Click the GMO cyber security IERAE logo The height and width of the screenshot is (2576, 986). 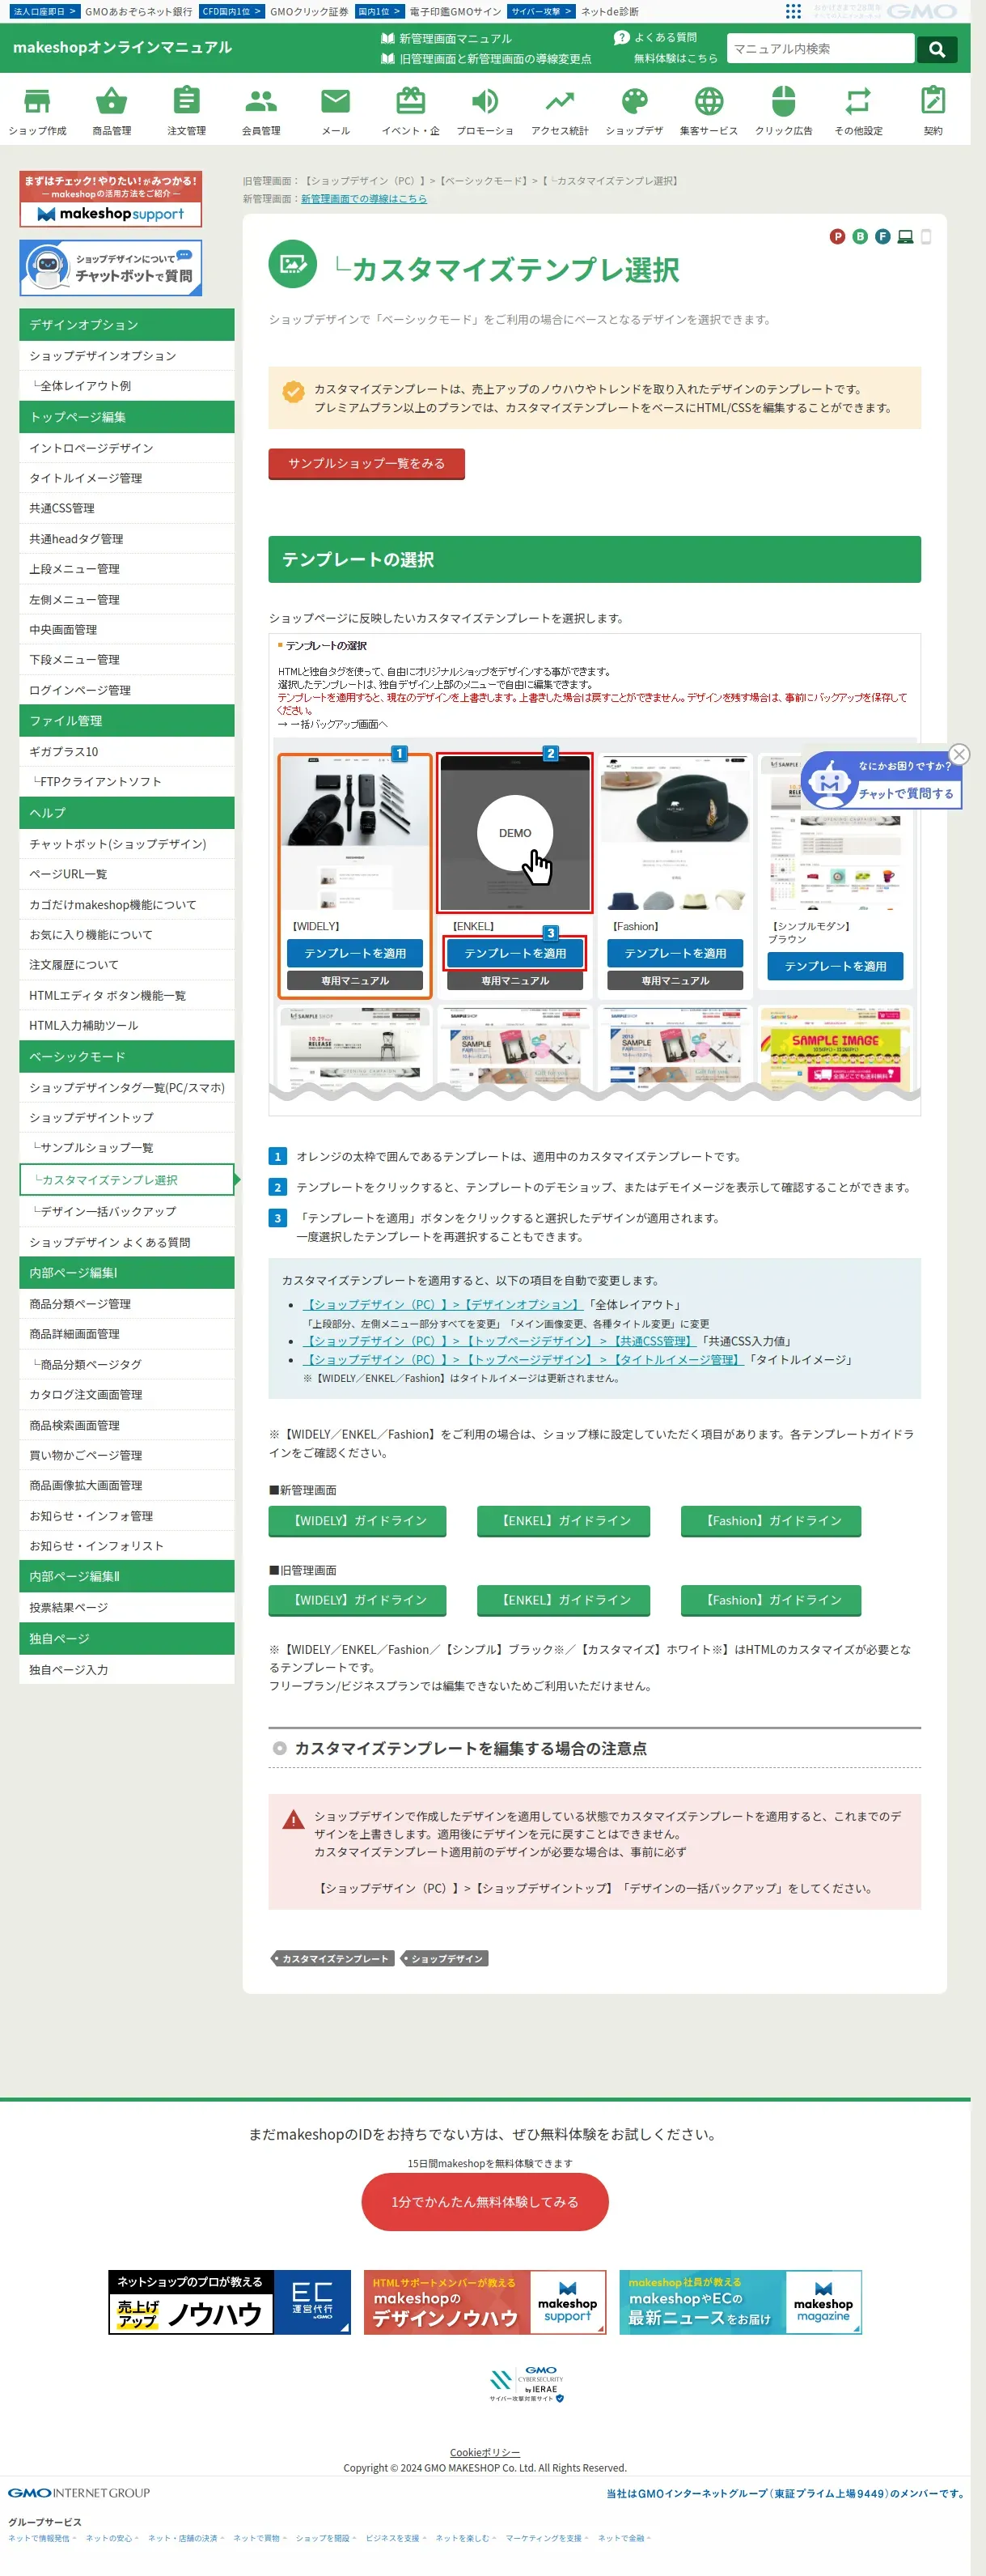pos(527,2385)
